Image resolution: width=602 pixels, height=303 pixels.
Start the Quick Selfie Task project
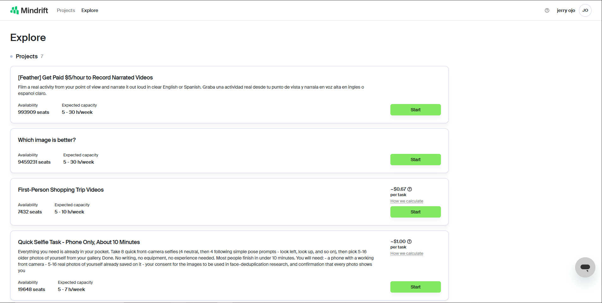pos(416,287)
